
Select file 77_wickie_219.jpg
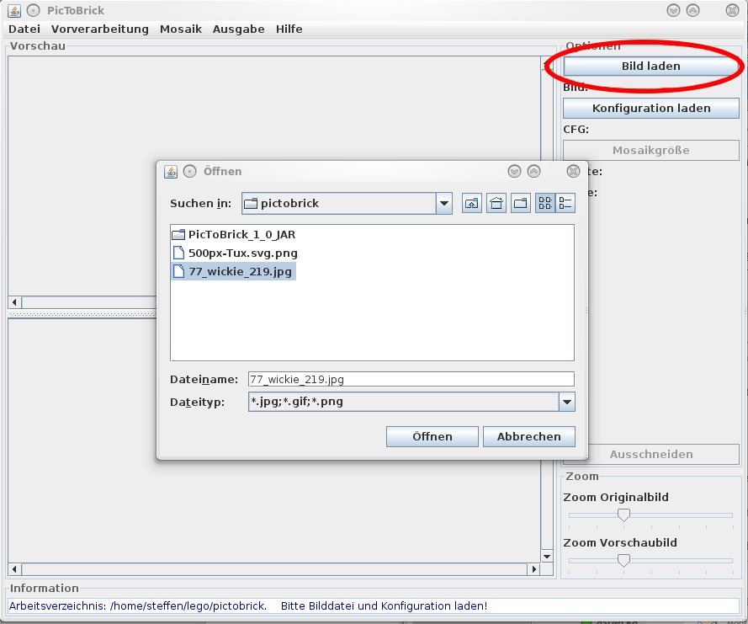click(x=234, y=272)
